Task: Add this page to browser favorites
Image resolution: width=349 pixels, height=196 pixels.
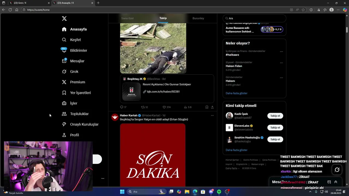Action: pos(303,10)
